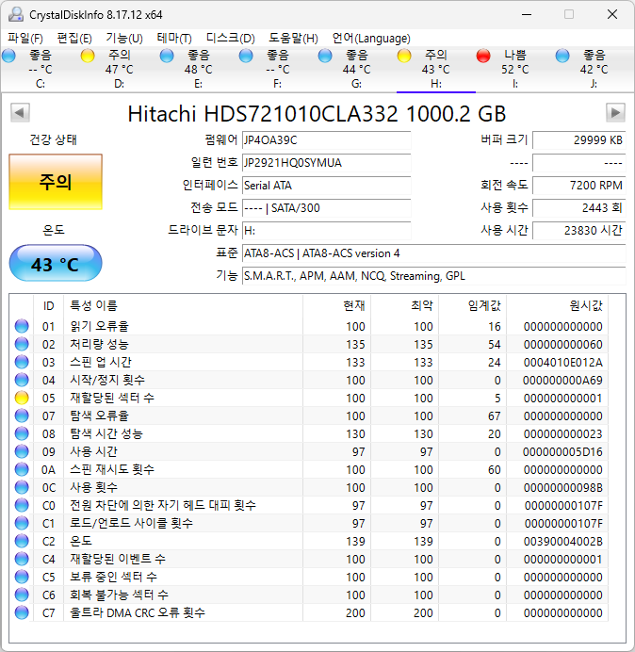Click status icon for attribute 0C 사용 횟수

[22, 487]
